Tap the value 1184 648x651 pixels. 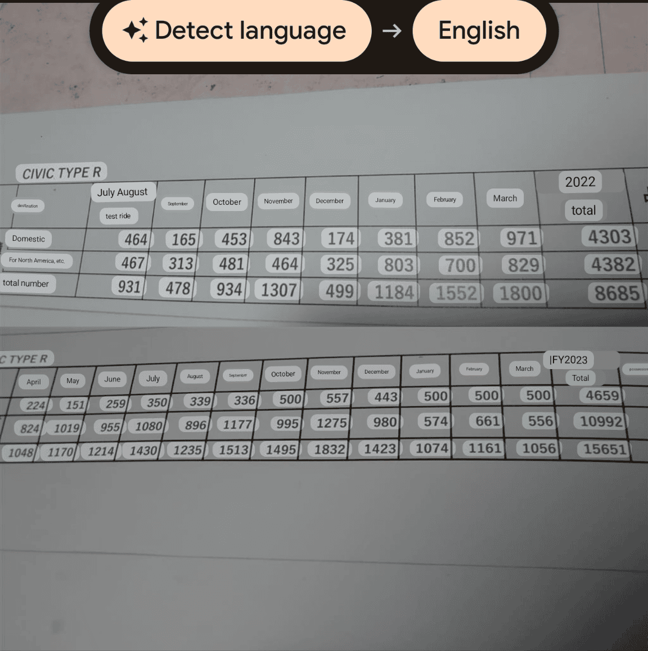394,292
